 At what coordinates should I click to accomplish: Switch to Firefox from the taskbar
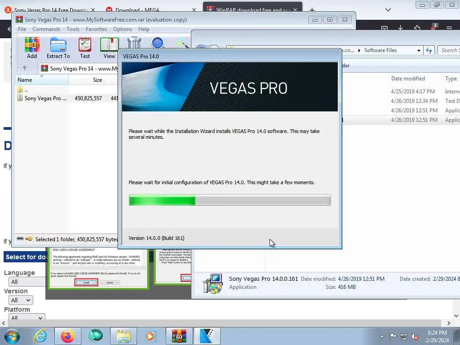68,336
